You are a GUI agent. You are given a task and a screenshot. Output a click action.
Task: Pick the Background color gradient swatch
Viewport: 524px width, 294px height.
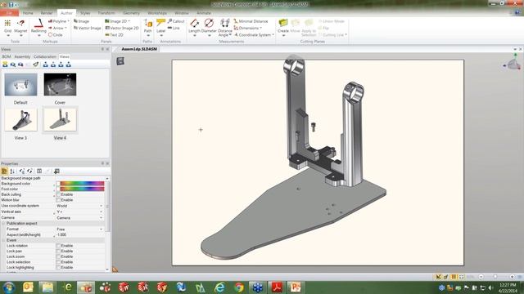coord(82,184)
